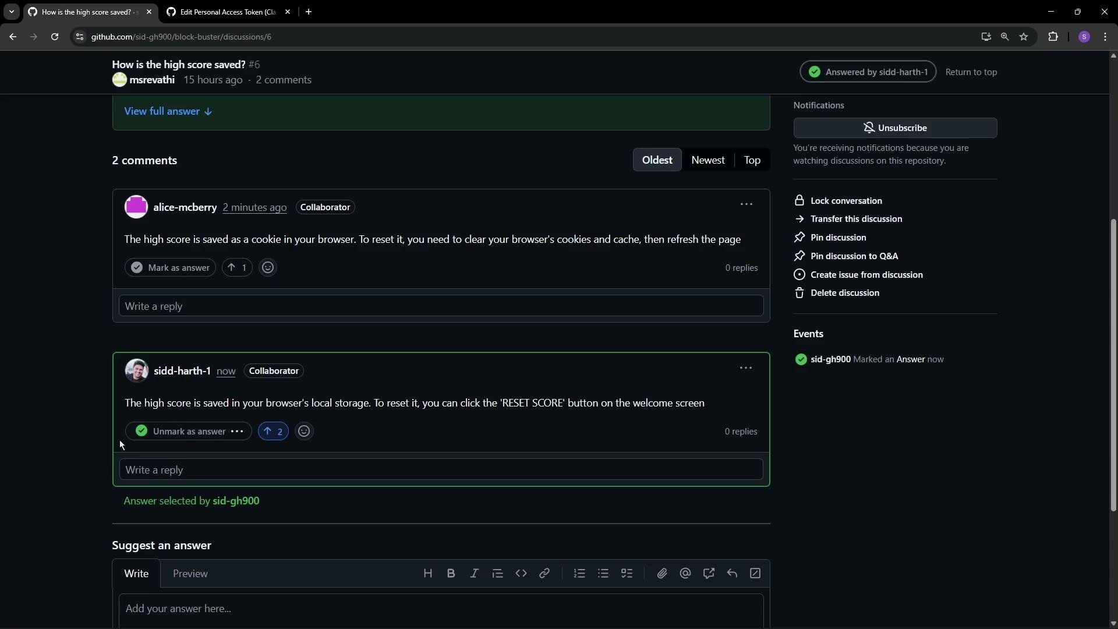Jump to answer via Answered by sidd-harth-1
This screenshot has width=1118, height=629.
click(x=868, y=72)
